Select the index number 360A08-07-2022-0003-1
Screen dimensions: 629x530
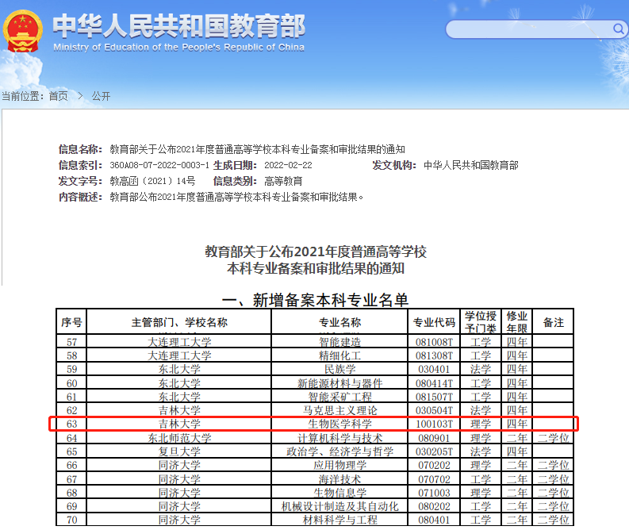click(159, 165)
